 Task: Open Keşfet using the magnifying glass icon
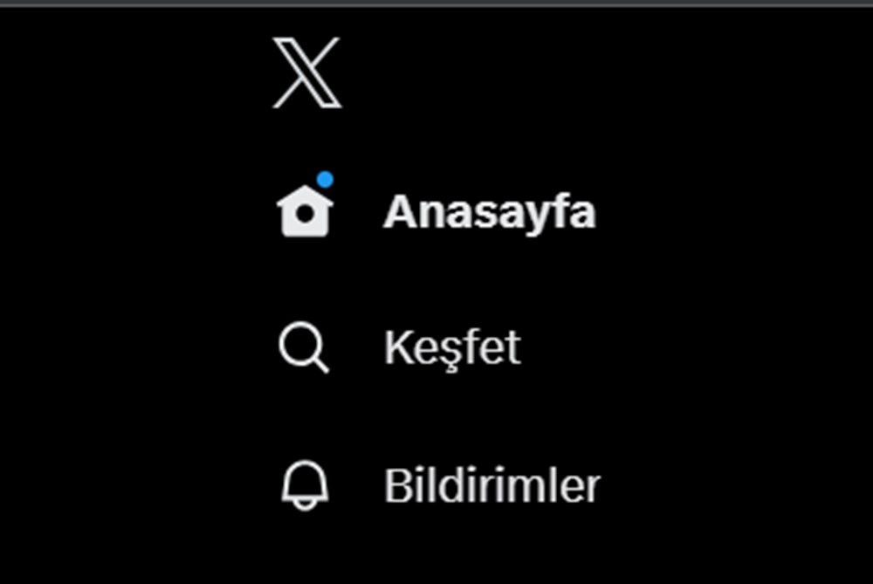[301, 346]
